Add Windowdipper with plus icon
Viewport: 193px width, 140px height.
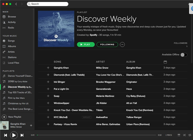coord(48,103)
